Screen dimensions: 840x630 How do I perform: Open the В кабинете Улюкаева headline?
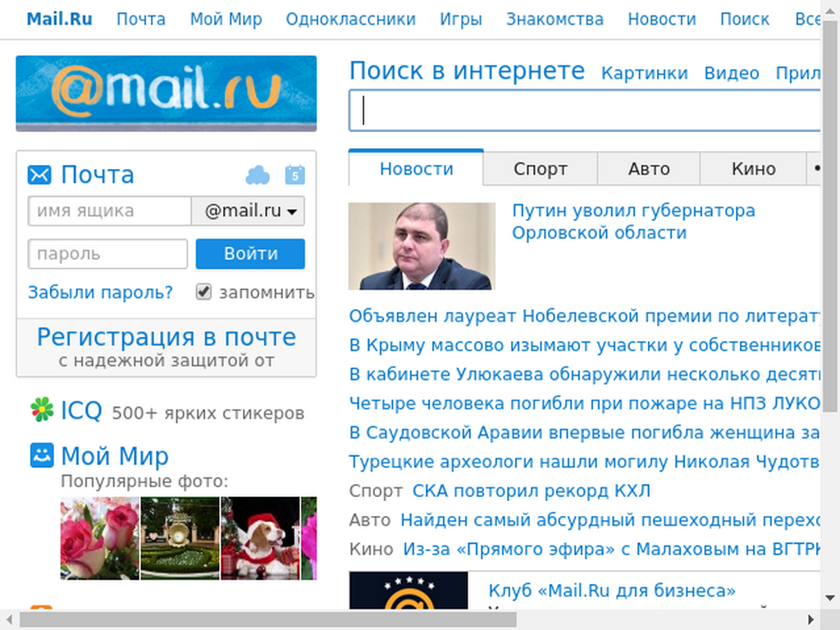click(584, 374)
